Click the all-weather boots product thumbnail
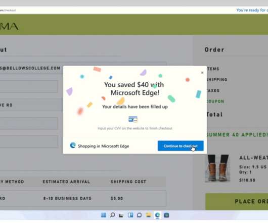This screenshot has height=223, width=268. tap(217, 168)
